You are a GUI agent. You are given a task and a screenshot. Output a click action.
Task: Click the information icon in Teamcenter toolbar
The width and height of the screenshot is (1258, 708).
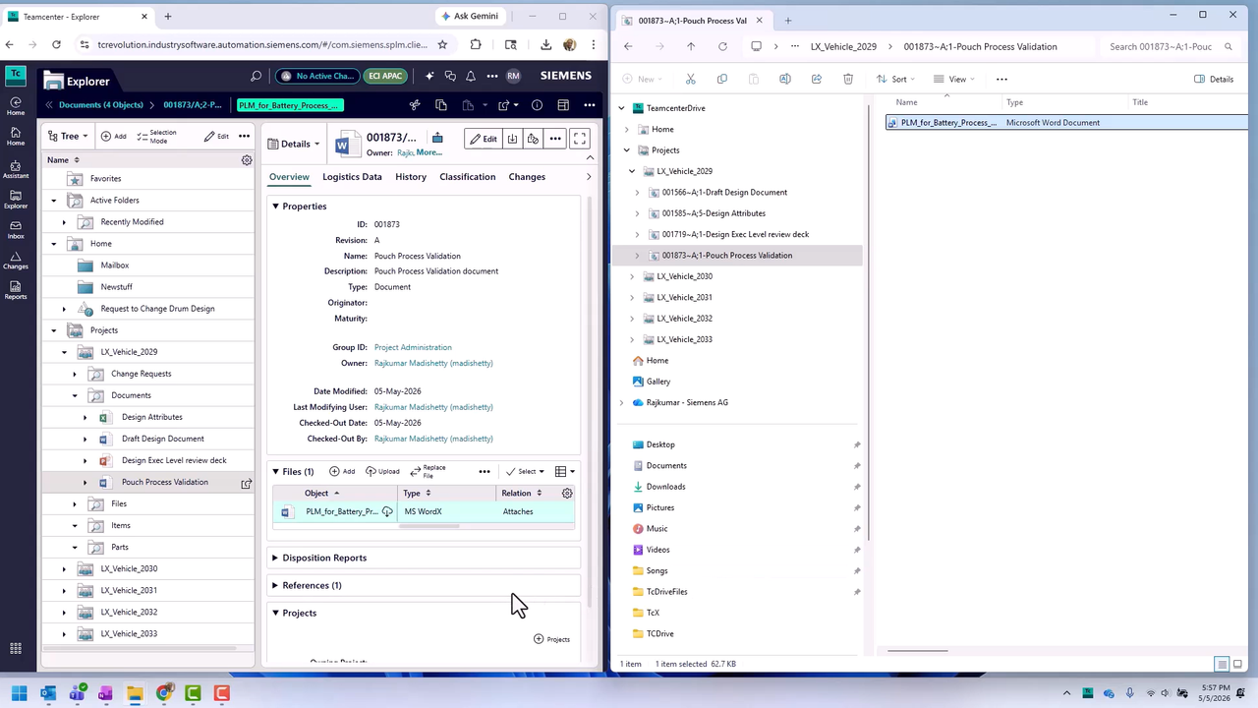537,105
